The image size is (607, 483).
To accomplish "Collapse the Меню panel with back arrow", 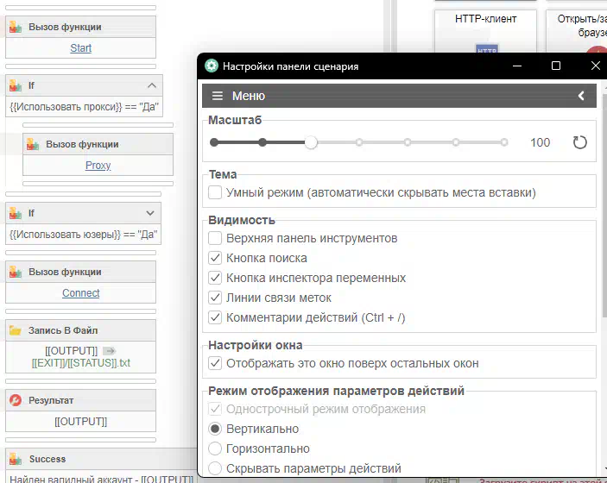I will 581,96.
